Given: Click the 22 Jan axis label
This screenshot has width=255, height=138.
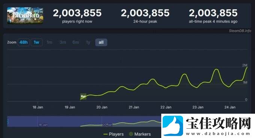Looking at the screenshot, I should click(x=166, y=107).
